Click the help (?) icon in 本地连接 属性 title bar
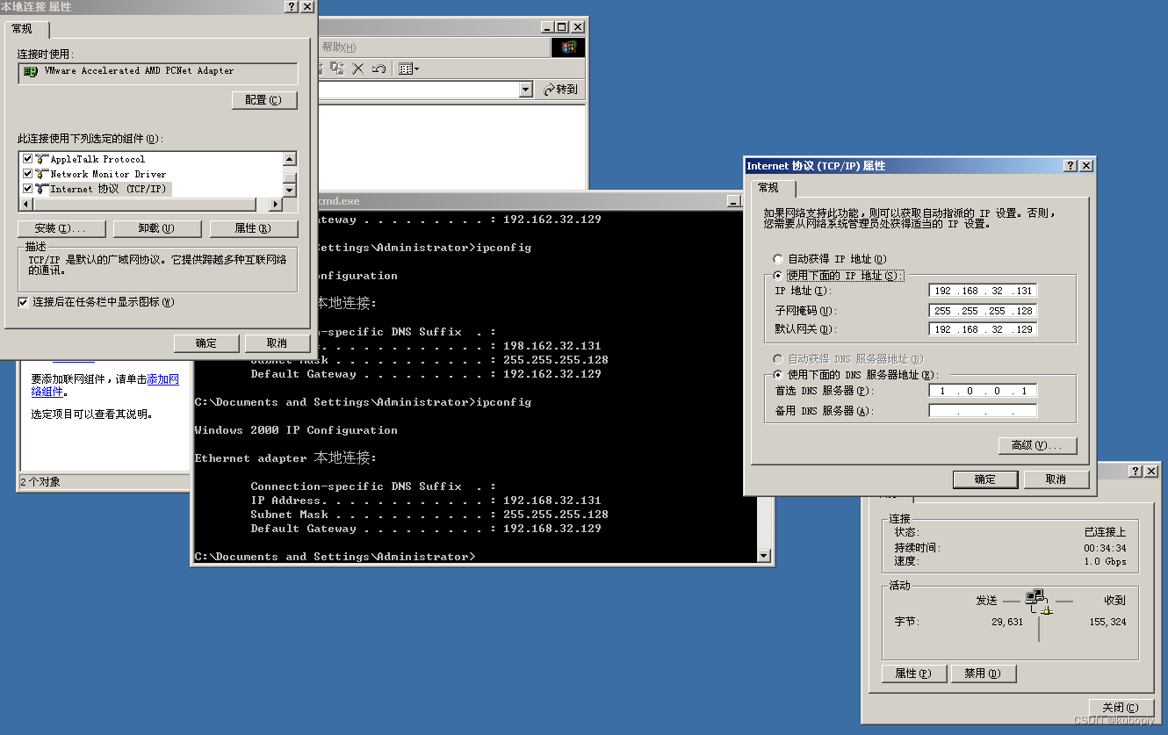This screenshot has height=735, width=1168. (x=292, y=7)
